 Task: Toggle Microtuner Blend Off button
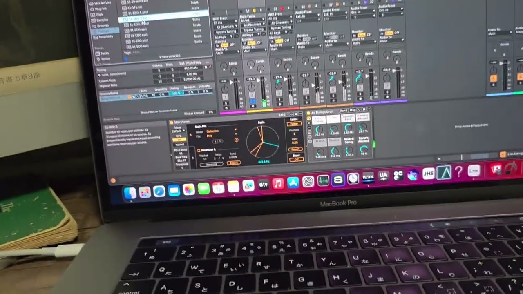(x=296, y=159)
